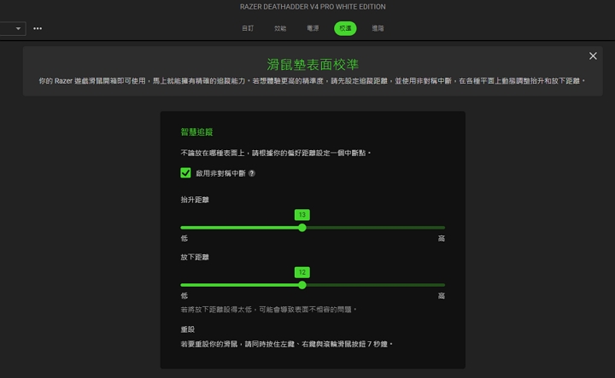This screenshot has width=615, height=378.
Task: Click the 抬升距離 label
Action: point(195,200)
